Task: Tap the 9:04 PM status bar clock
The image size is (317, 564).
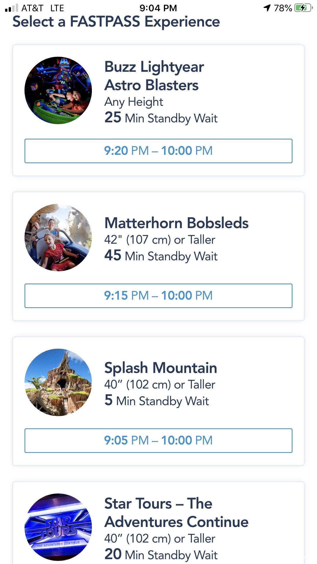Action: click(158, 8)
